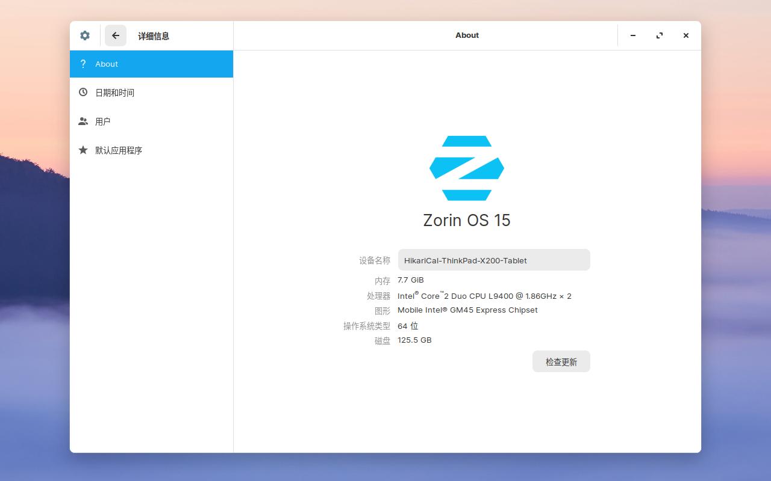Click the About label in the window titlebar
Screen dimensions: 771x481
click(467, 35)
